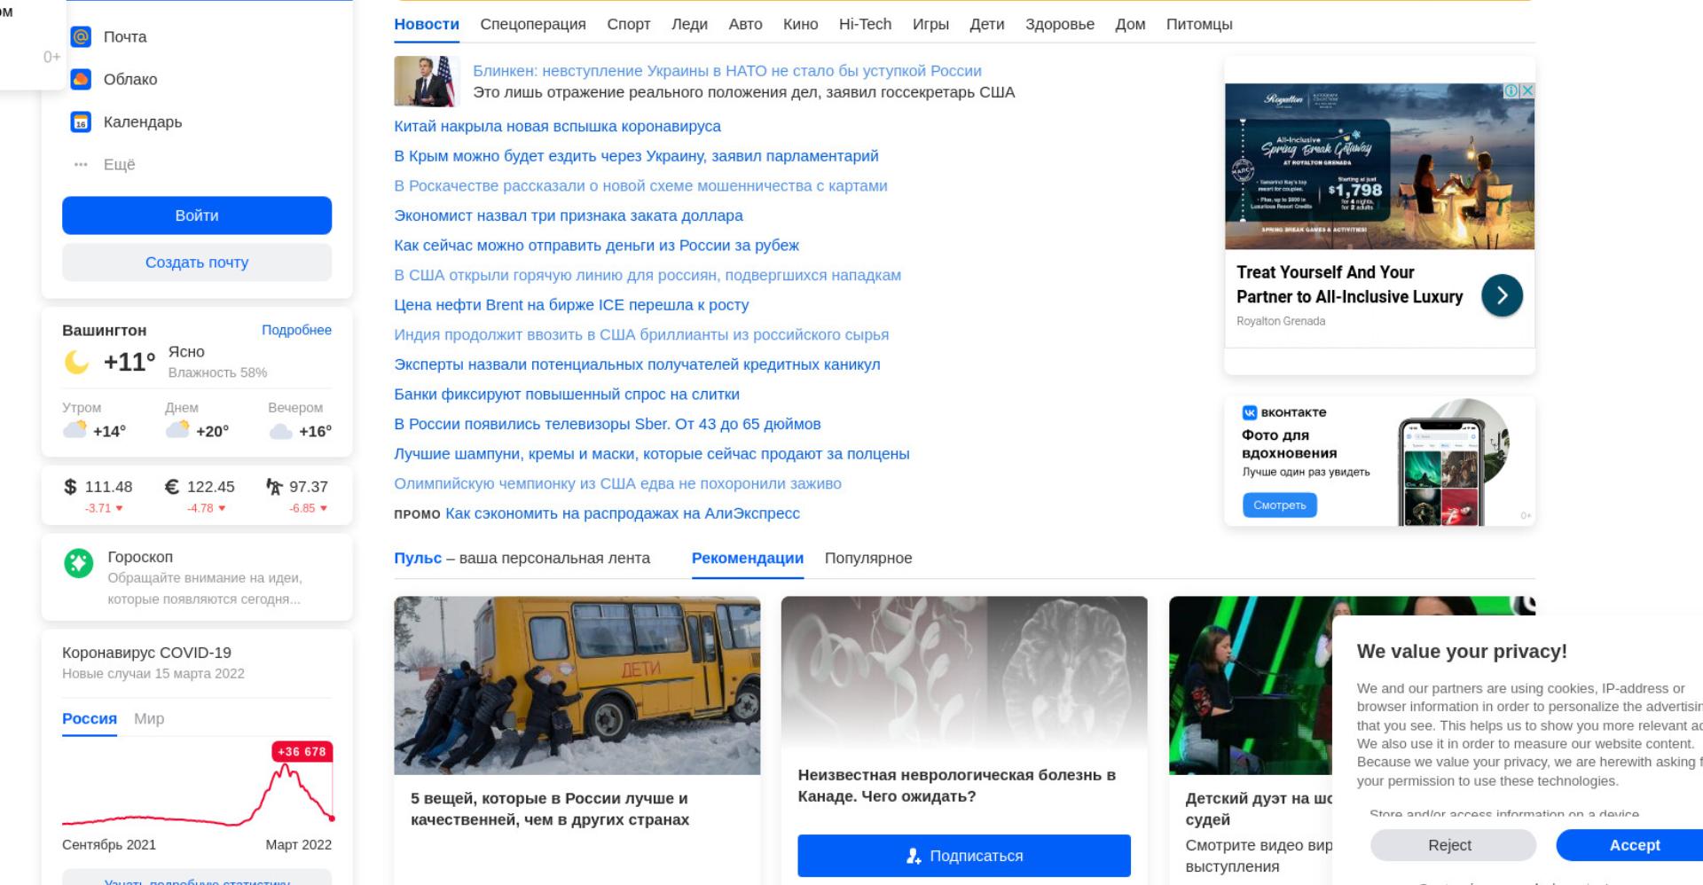Open the 5 вещей в России article title
1703x885 pixels.
[x=550, y=809]
